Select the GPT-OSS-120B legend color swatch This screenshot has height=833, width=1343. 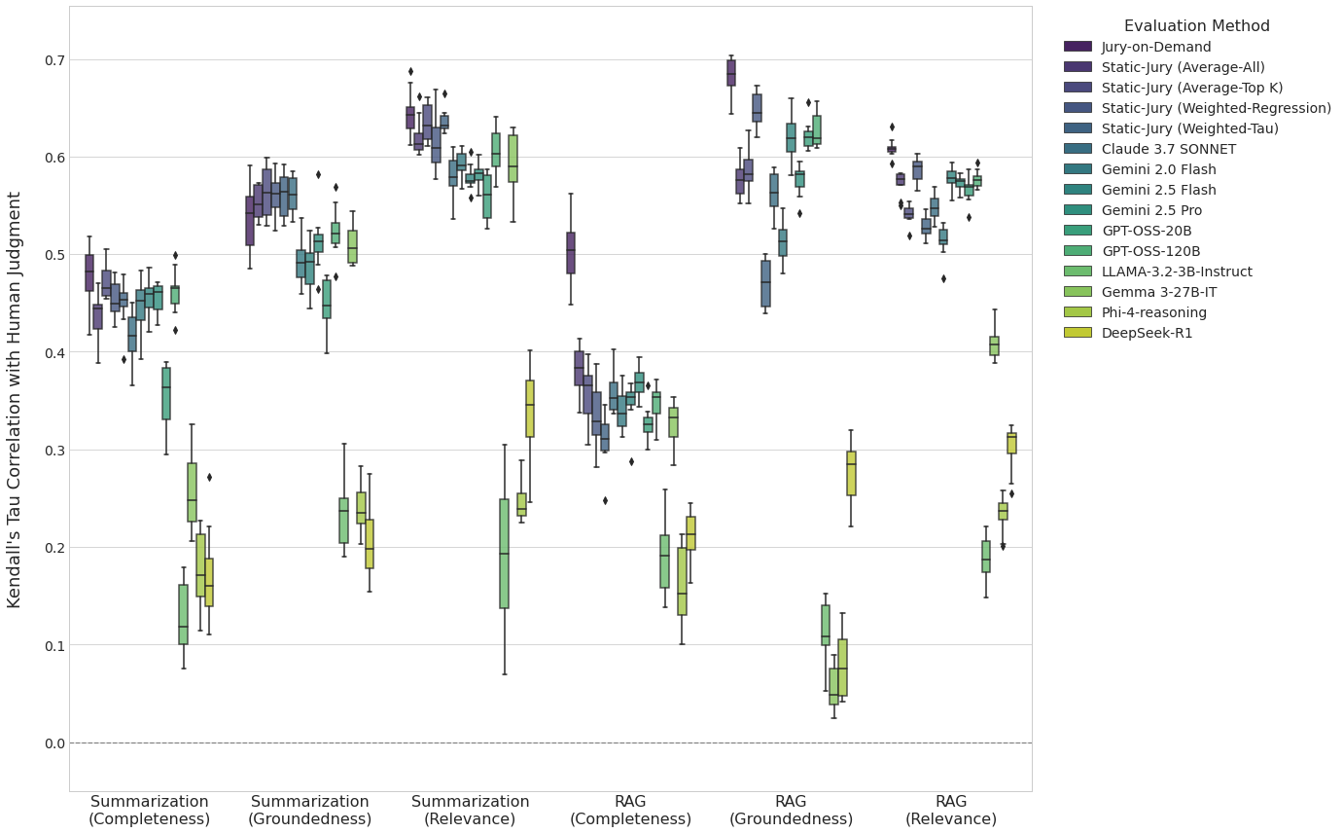(1078, 251)
